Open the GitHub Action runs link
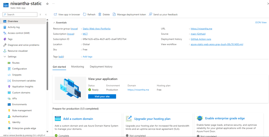Viewport: 269px width, 137px height. point(201,39)
